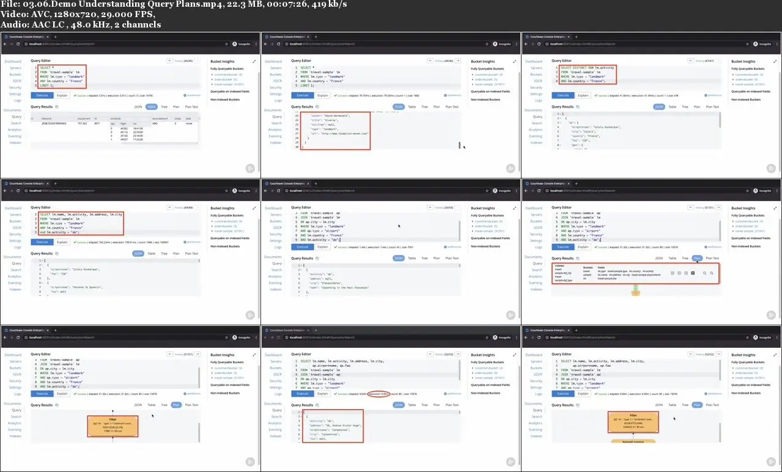Select the highlighted Table view tab
Viewport: 782px width, 472px height.
coord(152,106)
